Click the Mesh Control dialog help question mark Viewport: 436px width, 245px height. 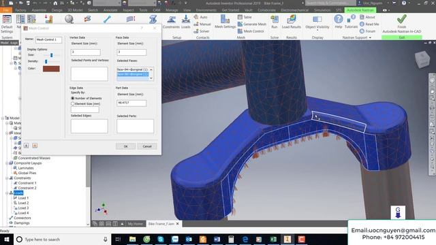coord(142,28)
